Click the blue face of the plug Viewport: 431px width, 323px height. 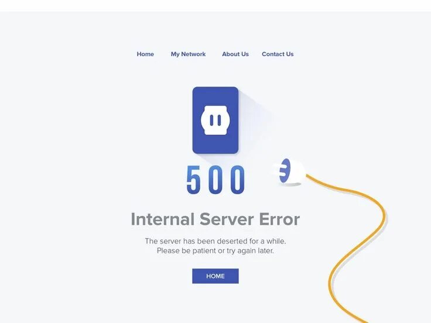pyautogui.click(x=285, y=170)
